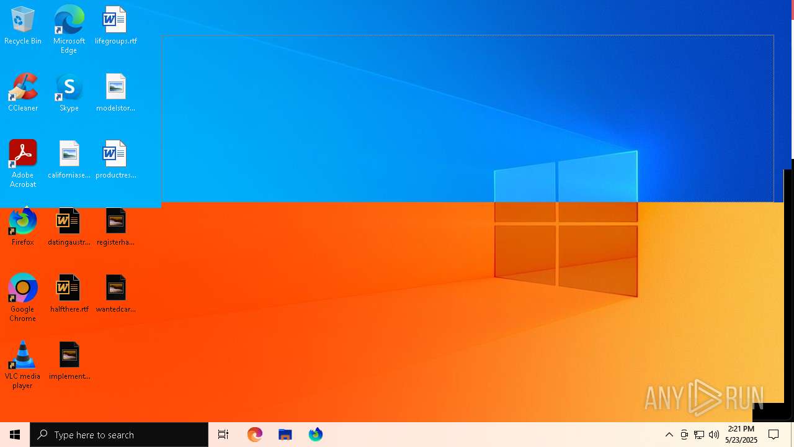Select the implement... image file icon

tap(69, 361)
